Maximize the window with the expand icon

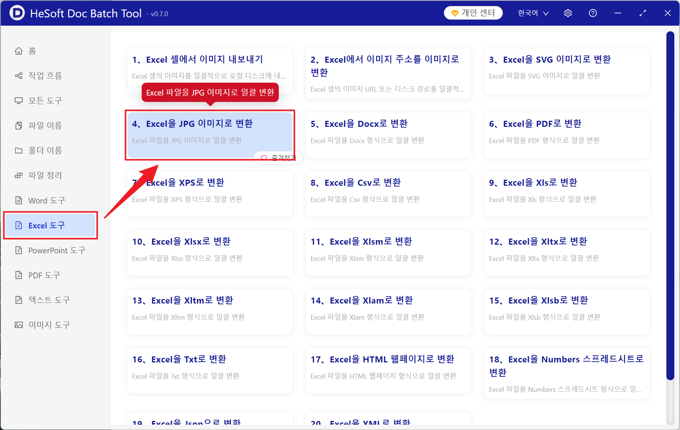643,13
